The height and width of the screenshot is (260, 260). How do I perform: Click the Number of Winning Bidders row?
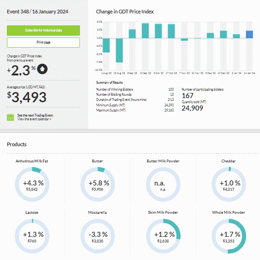point(135,89)
